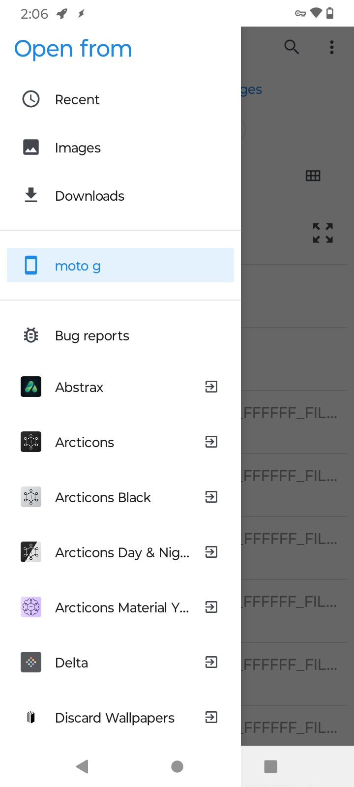Open the three-dot overflow menu

[332, 47]
